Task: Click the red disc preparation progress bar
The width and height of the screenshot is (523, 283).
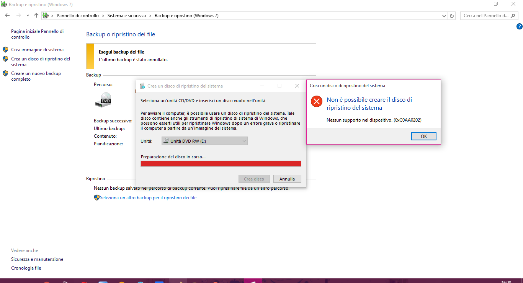Action: click(x=221, y=164)
